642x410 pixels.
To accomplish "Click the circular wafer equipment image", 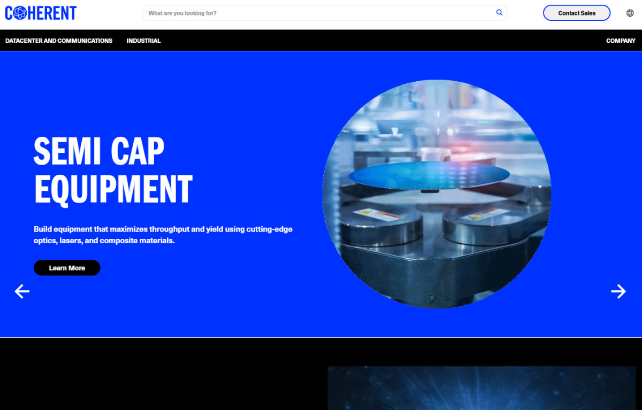I will (x=437, y=194).
